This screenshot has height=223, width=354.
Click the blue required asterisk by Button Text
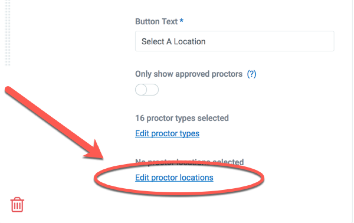[x=181, y=21]
